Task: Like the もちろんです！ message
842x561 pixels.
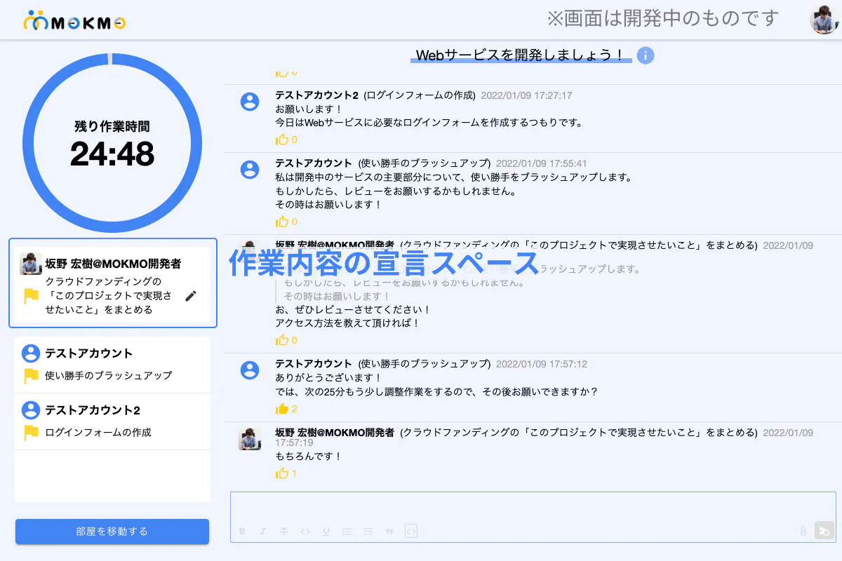Action: click(282, 473)
